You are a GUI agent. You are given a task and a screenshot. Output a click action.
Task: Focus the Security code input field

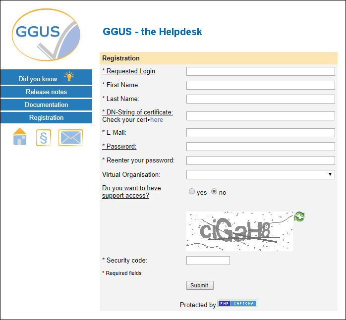coord(208,261)
